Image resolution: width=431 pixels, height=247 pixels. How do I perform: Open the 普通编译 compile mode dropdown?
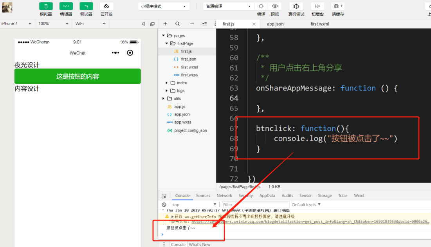(x=228, y=6)
